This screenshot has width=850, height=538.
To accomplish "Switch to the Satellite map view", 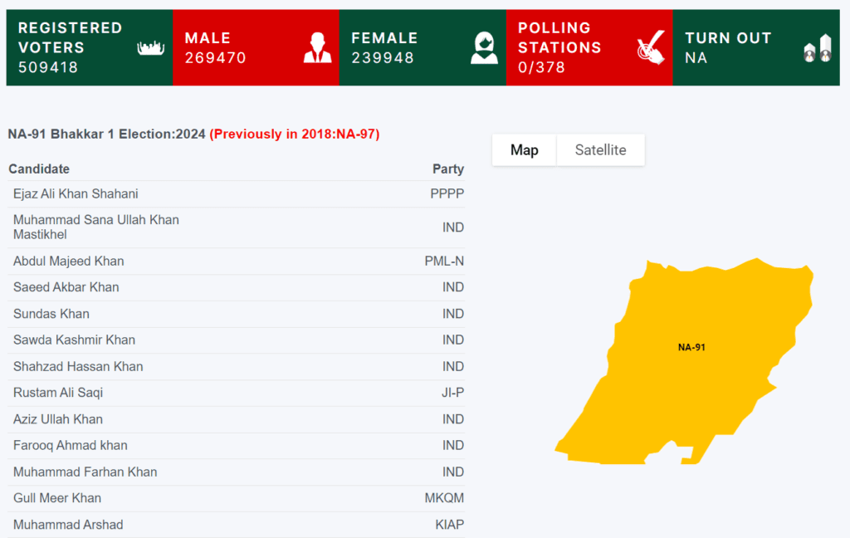I will 600,149.
